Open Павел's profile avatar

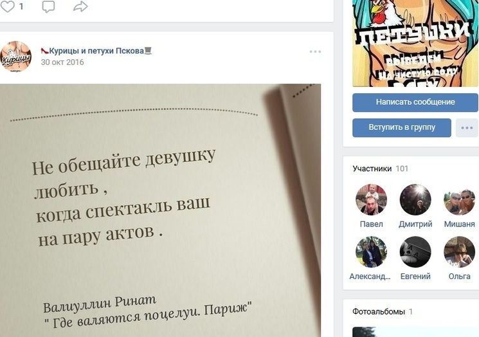pos(371,199)
